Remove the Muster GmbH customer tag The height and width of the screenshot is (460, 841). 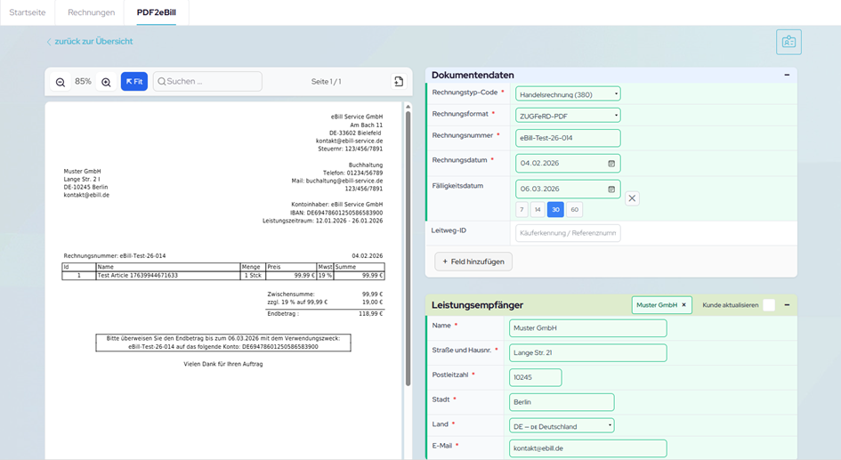click(684, 305)
